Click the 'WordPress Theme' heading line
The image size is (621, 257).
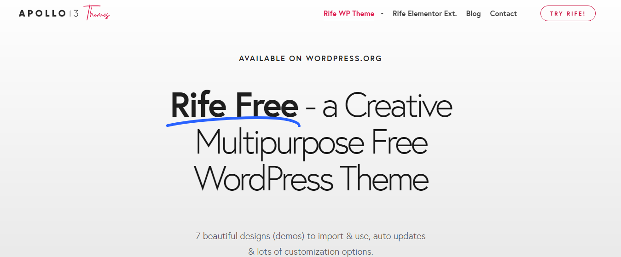click(311, 177)
